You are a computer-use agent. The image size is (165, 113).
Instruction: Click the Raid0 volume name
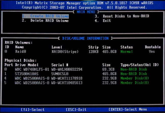pos(21,52)
